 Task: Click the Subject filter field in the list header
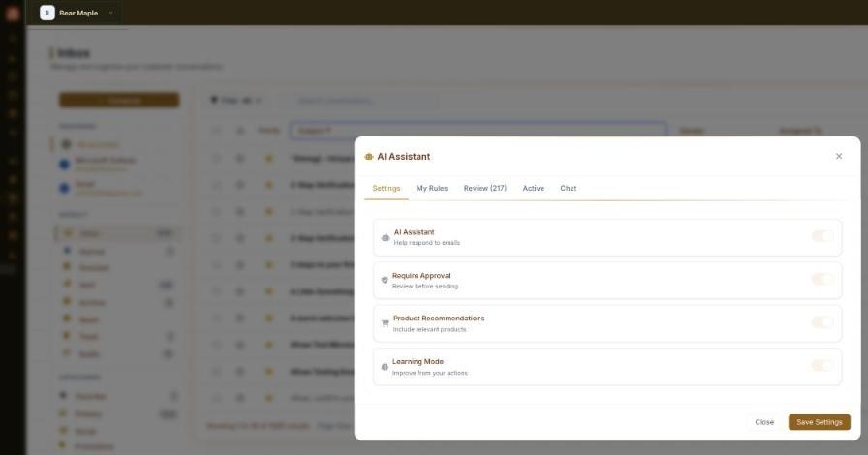[x=479, y=131]
